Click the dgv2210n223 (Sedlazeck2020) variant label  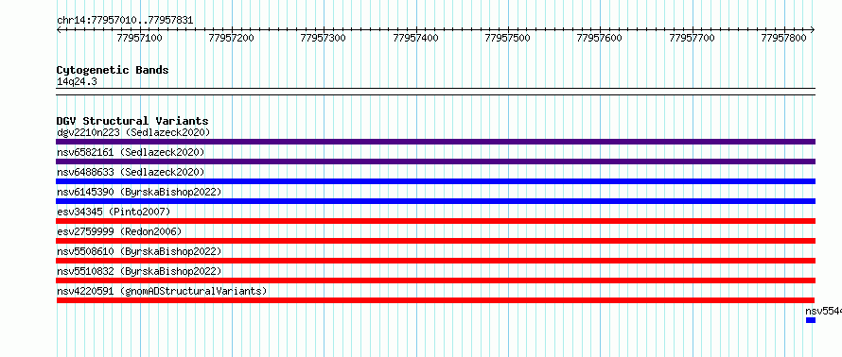(133, 132)
